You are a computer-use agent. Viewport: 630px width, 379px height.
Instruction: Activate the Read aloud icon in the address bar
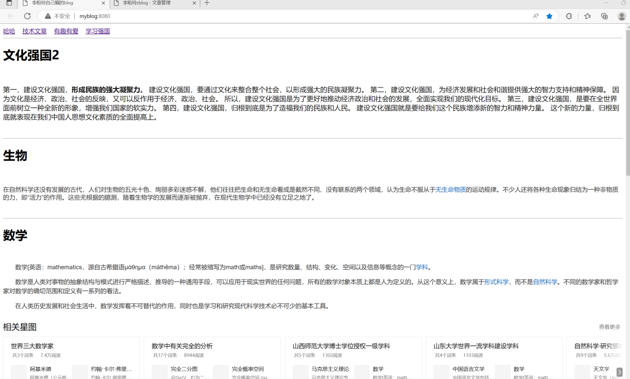[536, 16]
